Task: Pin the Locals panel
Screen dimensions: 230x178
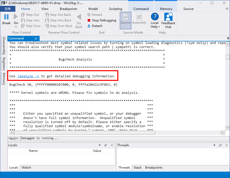Action: point(106,145)
